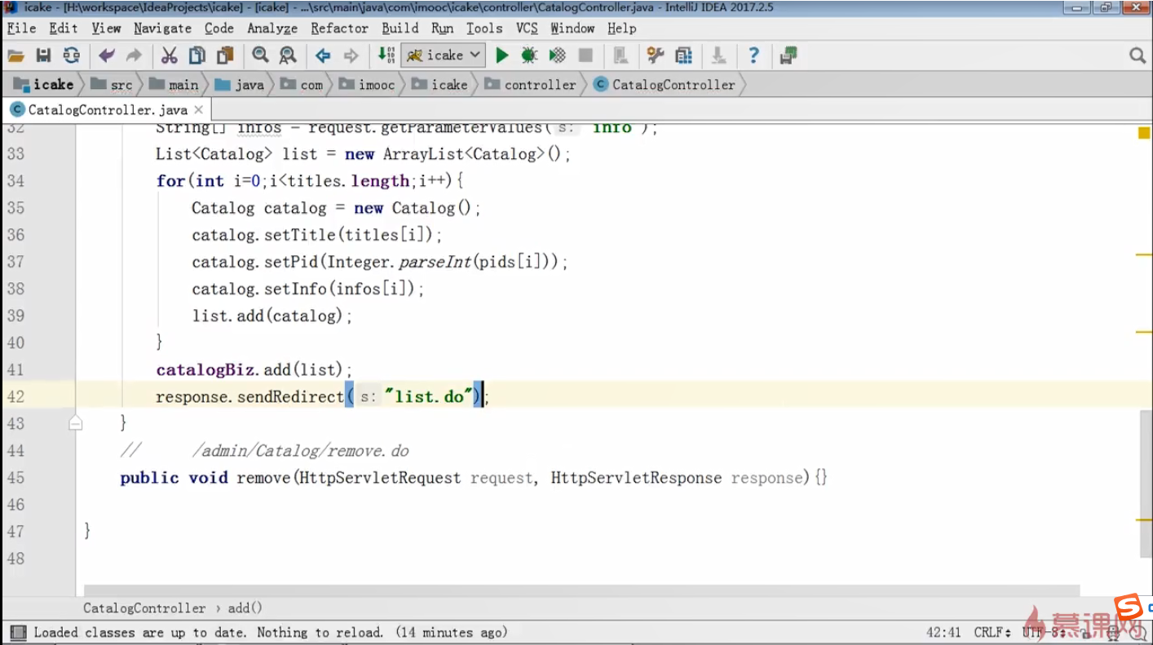Open the Edit menu
Image resolution: width=1153 pixels, height=645 pixels.
coord(64,28)
